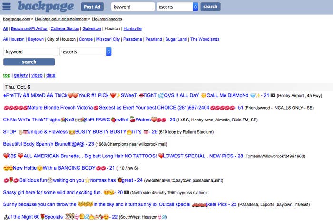333x222 pixels.
Task: Go to Huntsville region
Action: (x=133, y=29)
